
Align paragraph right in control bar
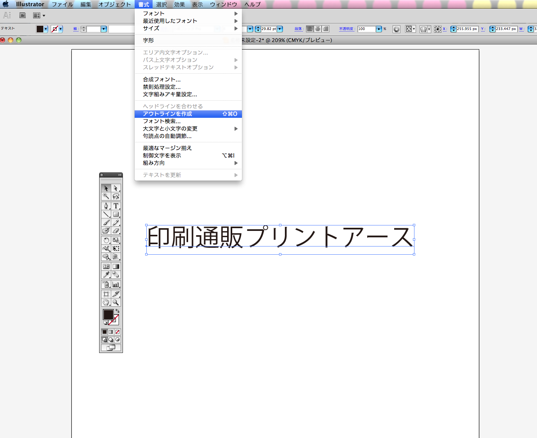coord(325,29)
